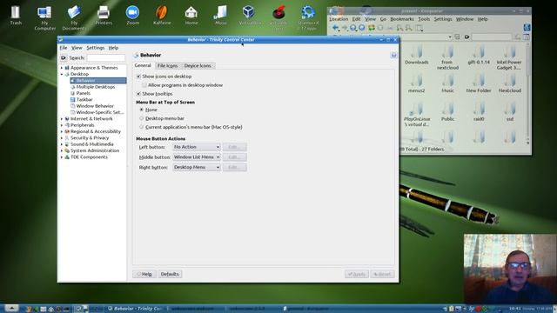Expand Security & Privacy tree node
Image resolution: width=557 pixels, height=313 pixels.
62,137
